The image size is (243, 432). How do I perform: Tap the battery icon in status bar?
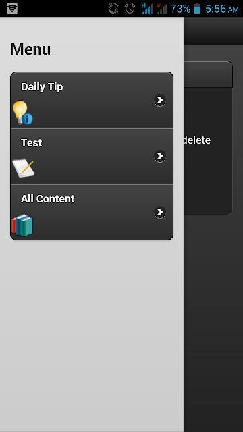pos(197,9)
